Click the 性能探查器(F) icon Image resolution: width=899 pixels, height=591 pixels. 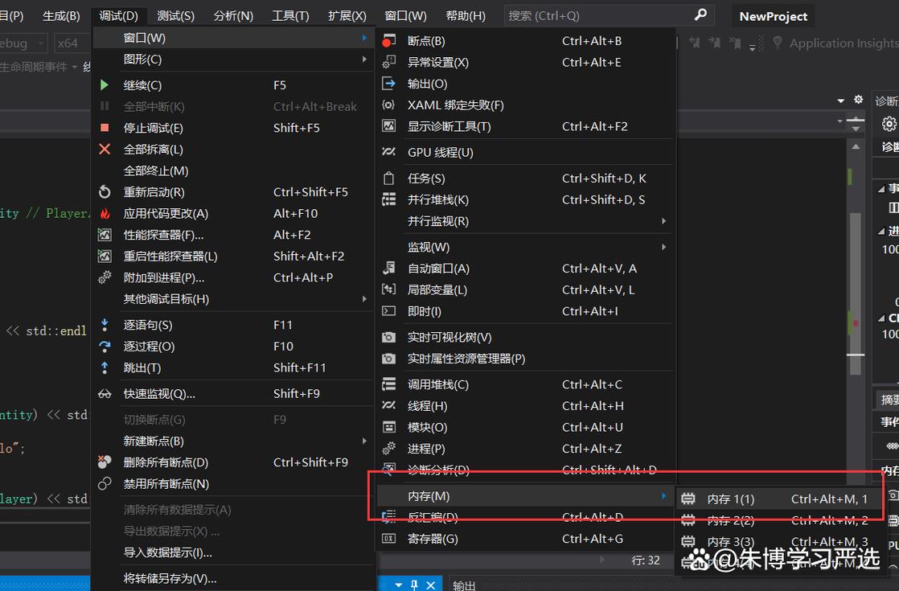click(x=105, y=235)
